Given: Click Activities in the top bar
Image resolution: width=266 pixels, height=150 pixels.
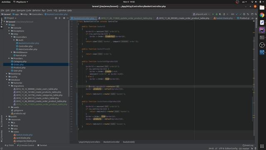Looking at the screenshot, I should (x=6, y=2).
